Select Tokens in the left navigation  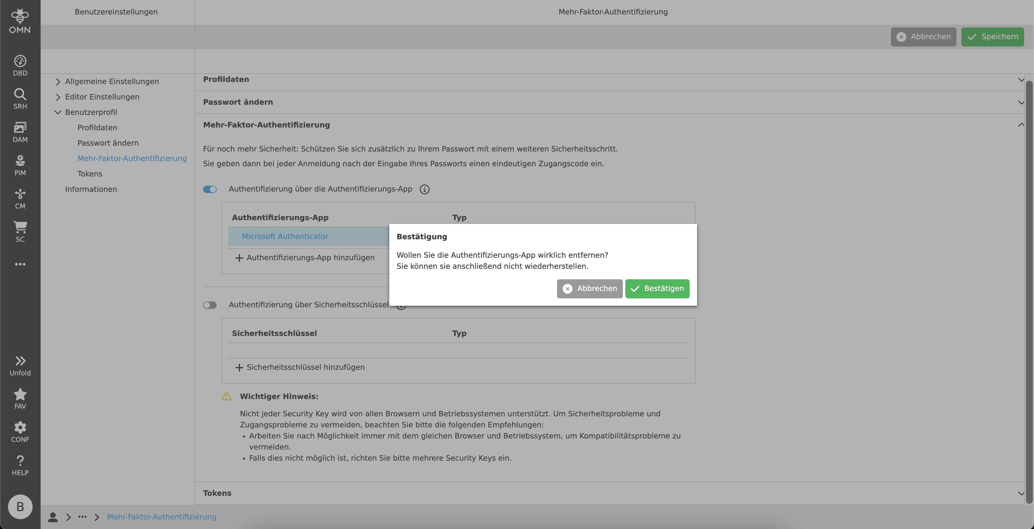click(x=90, y=174)
